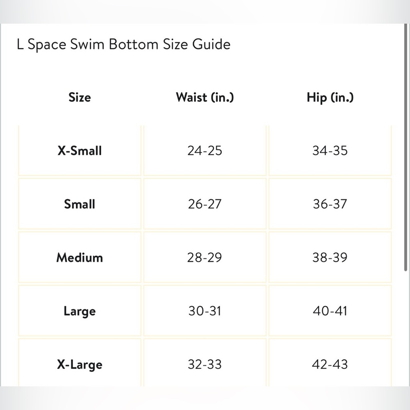Click the 32-33 waist measurement cell
Viewport: 410px width, 410px height.
[x=205, y=363]
